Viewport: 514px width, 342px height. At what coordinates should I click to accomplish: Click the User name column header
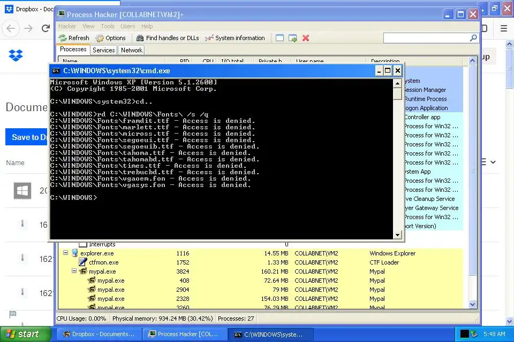[329, 60]
